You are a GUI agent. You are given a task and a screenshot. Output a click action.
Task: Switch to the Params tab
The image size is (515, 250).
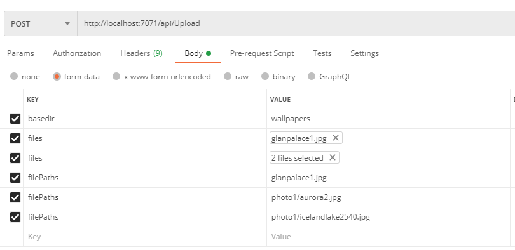click(x=20, y=53)
